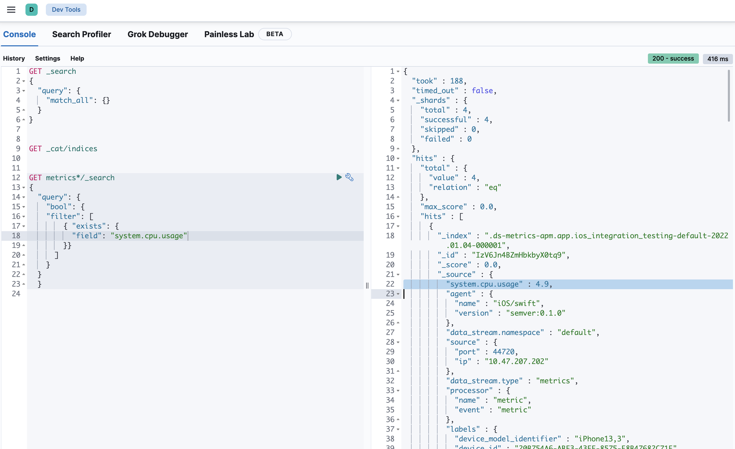Click the "200 - success" status badge
The height and width of the screenshot is (449, 735).
673,59
